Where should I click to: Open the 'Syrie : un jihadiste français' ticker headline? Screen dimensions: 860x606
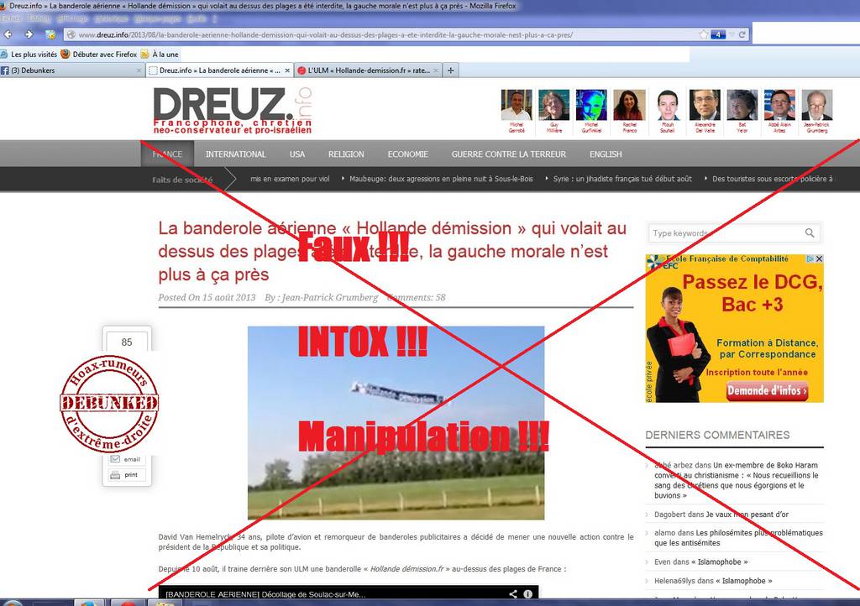tap(622, 179)
